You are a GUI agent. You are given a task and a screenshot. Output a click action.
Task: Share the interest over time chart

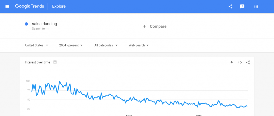[x=248, y=62]
